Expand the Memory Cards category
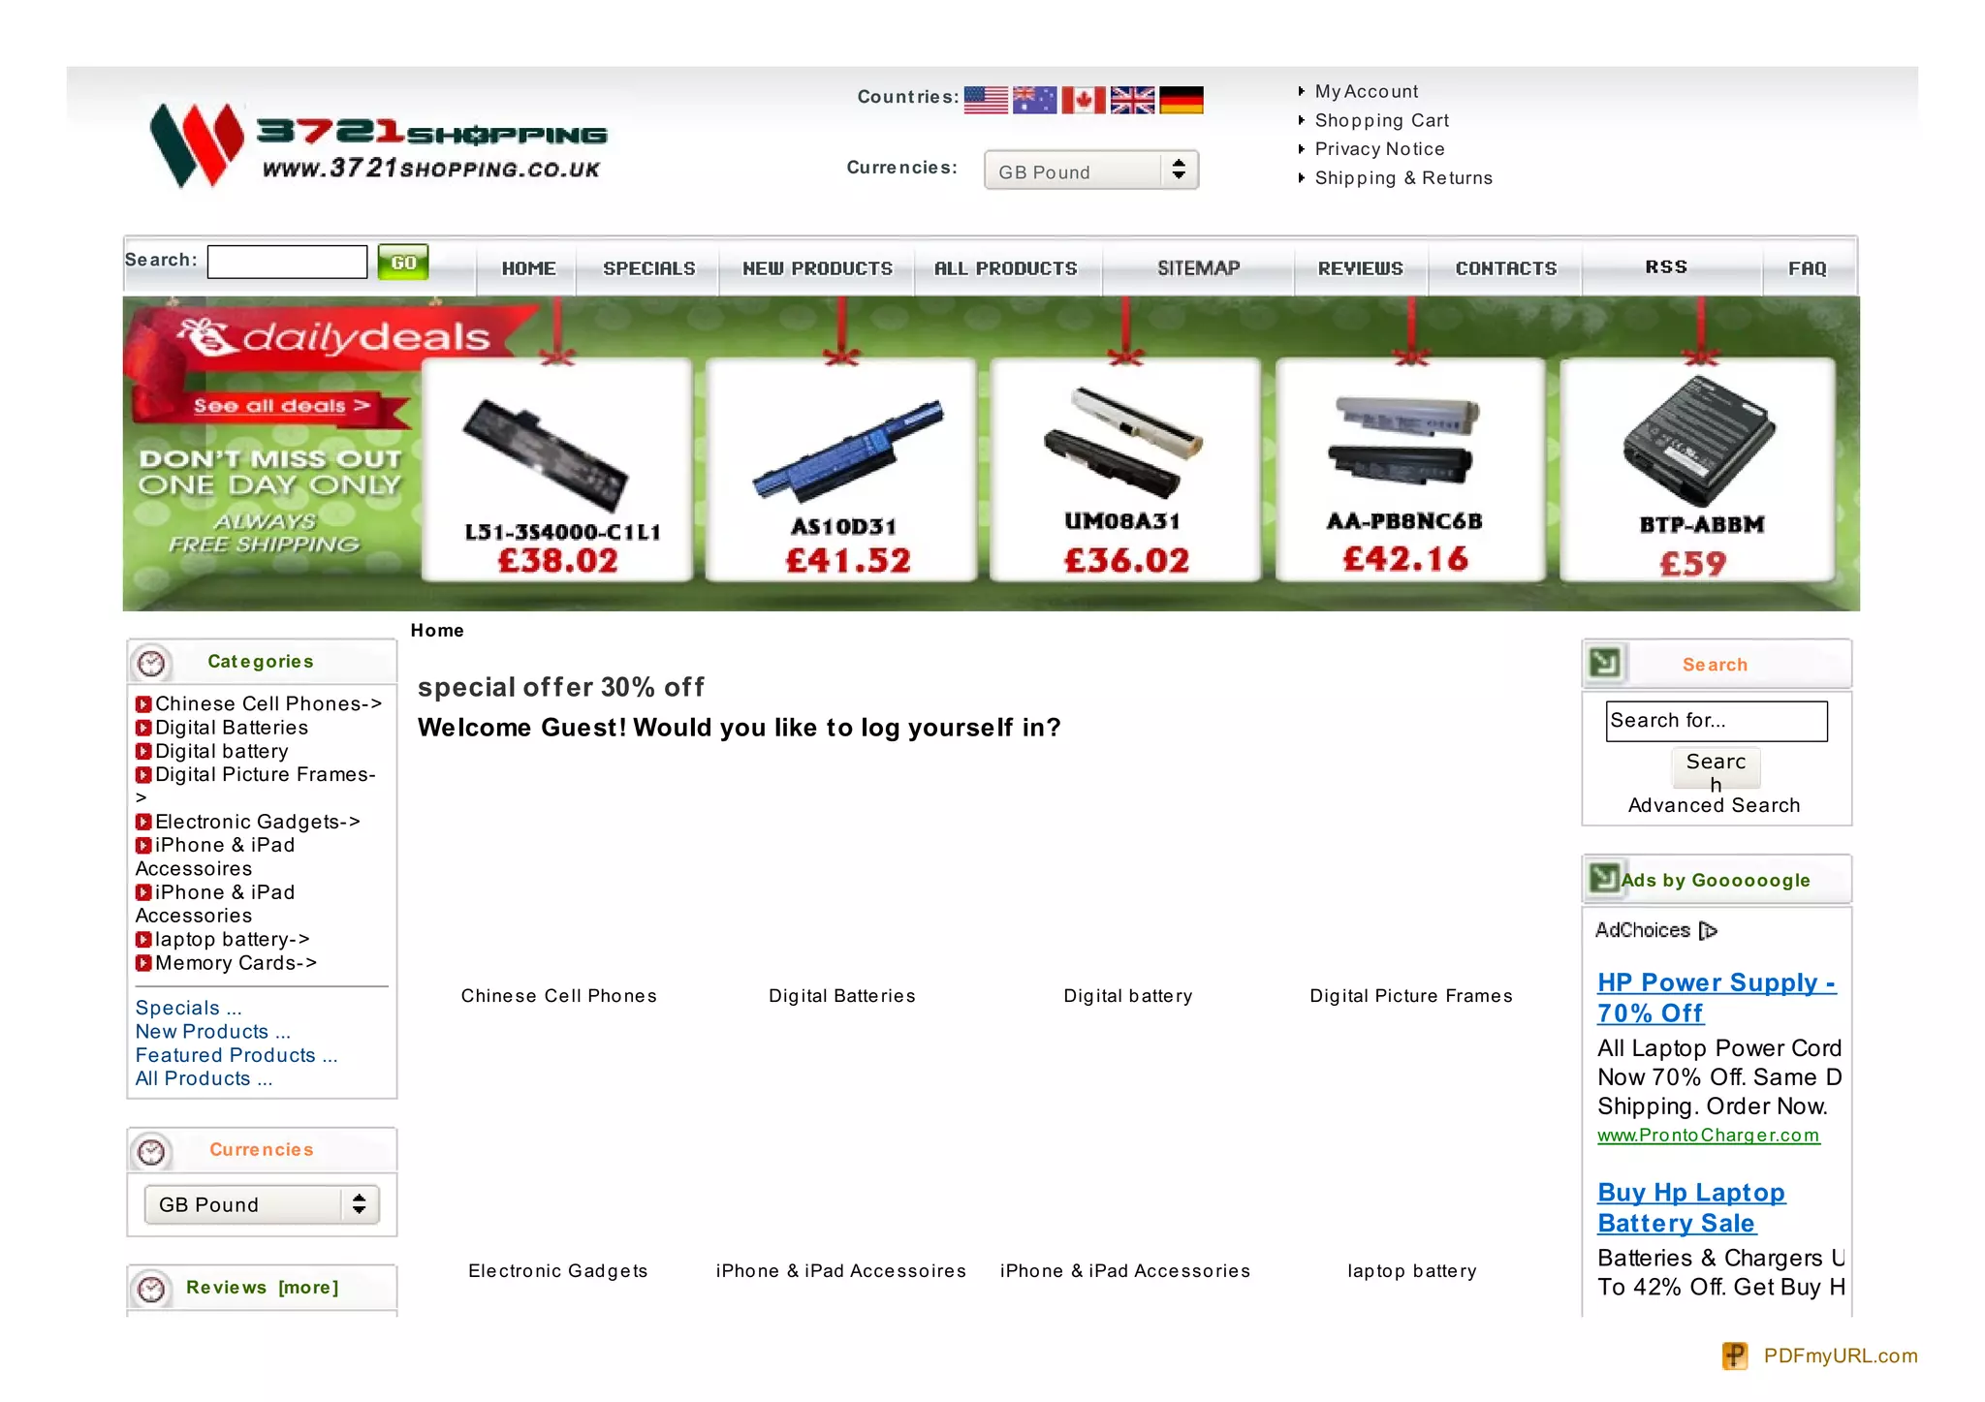 coord(236,963)
